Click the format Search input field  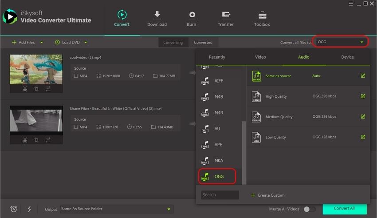click(220, 195)
